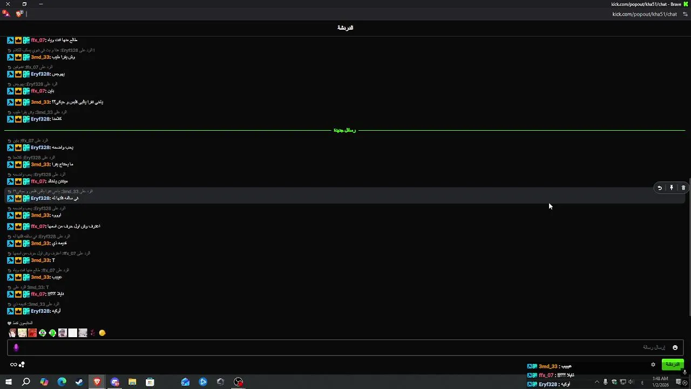Open Windows Search from the taskbar
Viewport: 691px width, 389px height.
click(x=26, y=382)
